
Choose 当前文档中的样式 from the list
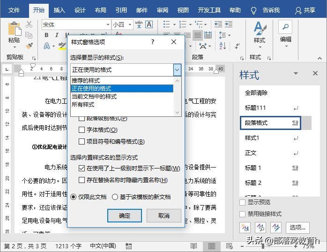pyautogui.click(x=122, y=97)
